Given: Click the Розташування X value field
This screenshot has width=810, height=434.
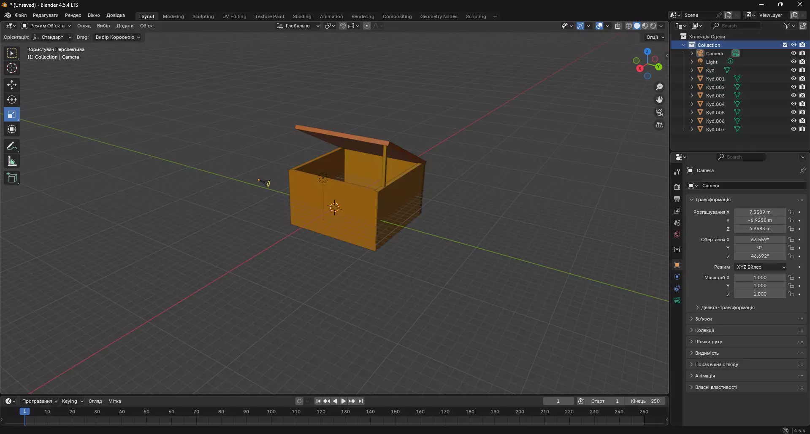Looking at the screenshot, I should (x=760, y=212).
